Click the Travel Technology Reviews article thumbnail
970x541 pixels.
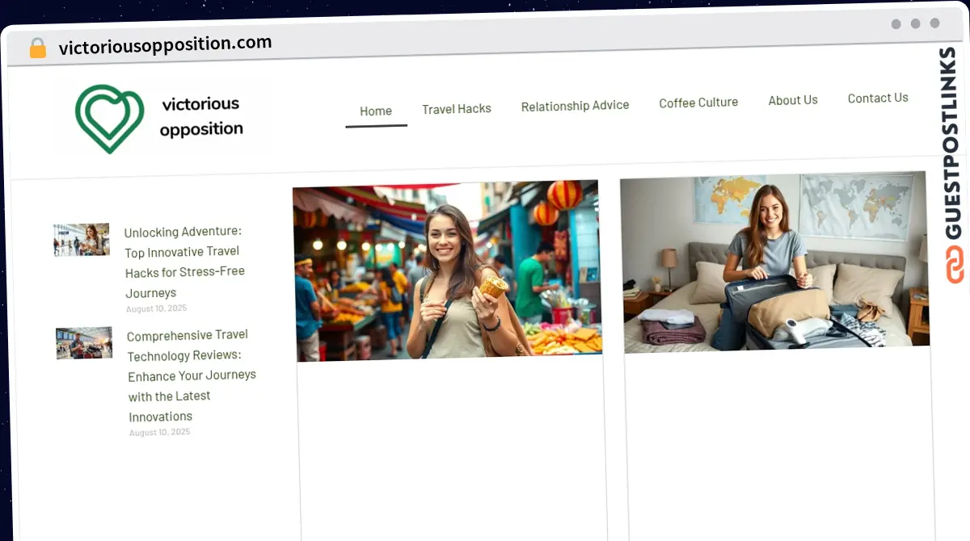84,343
